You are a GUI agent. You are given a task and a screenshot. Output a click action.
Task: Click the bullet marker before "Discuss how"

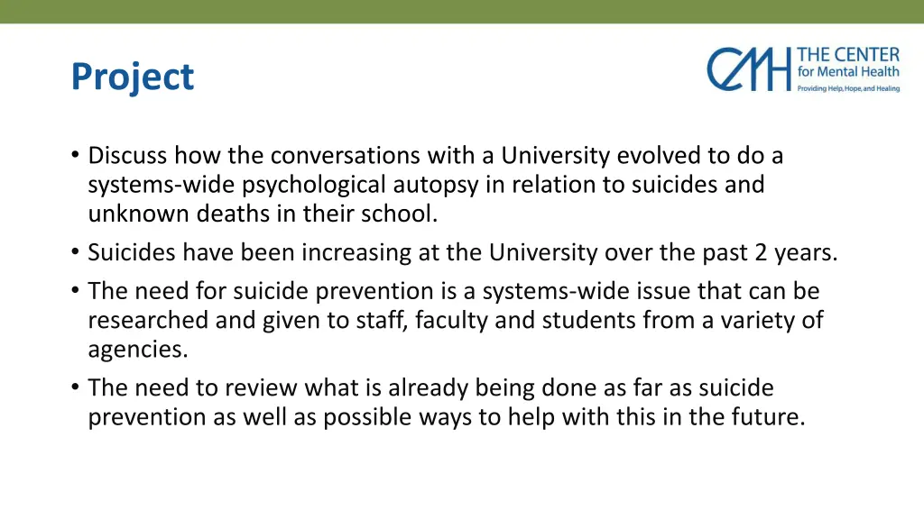(75, 155)
